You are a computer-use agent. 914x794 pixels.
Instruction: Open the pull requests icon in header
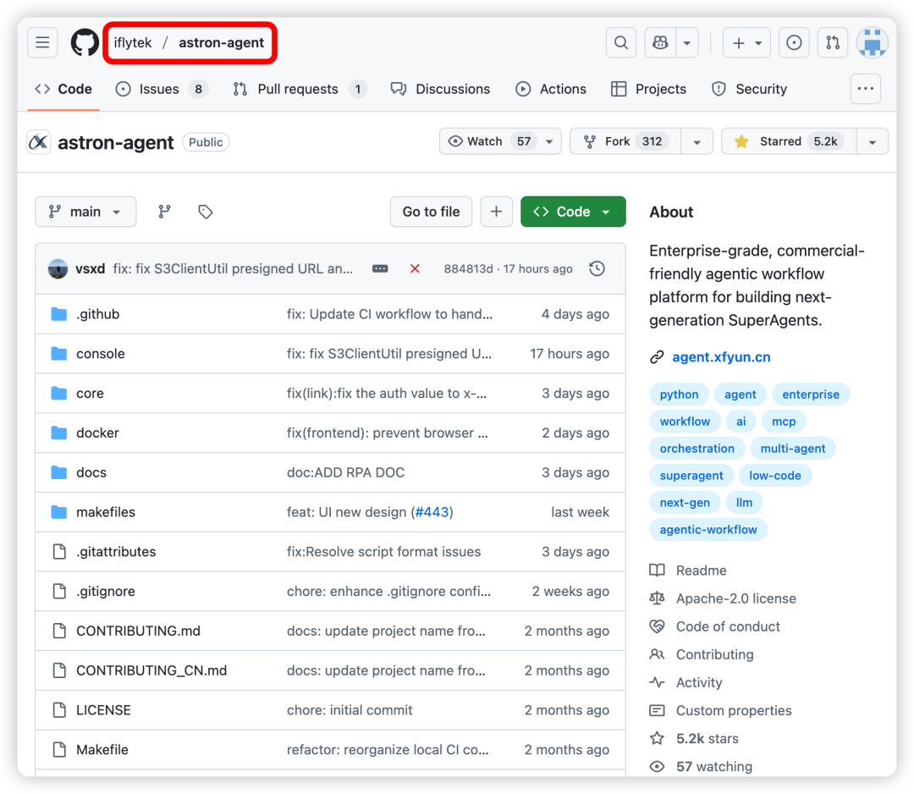pyautogui.click(x=833, y=42)
